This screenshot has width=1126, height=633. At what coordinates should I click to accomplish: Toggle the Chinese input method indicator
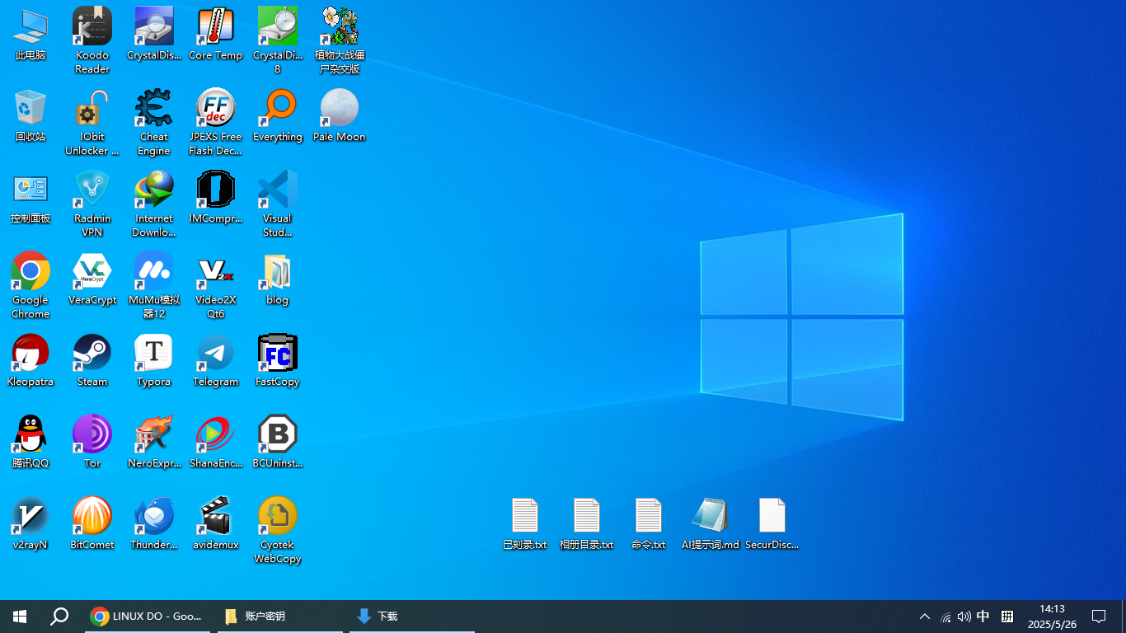click(983, 617)
